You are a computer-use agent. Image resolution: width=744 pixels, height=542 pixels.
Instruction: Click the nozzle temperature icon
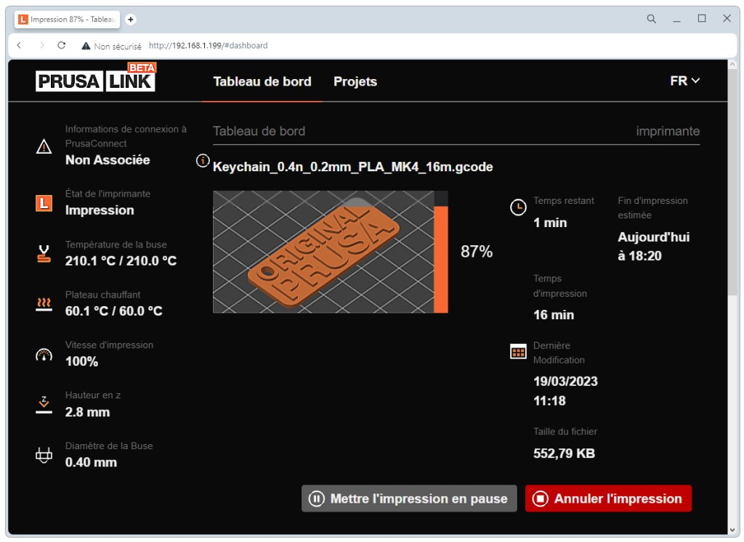pyautogui.click(x=44, y=251)
